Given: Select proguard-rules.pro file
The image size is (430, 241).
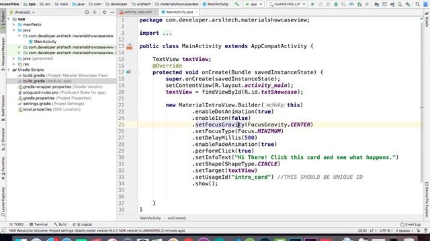Looking at the screenshot, I should pos(62,92).
